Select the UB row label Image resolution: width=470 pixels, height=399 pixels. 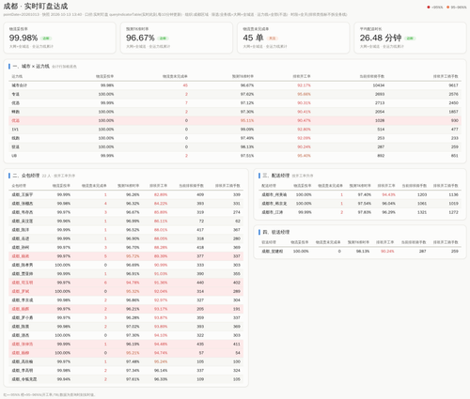14,156
